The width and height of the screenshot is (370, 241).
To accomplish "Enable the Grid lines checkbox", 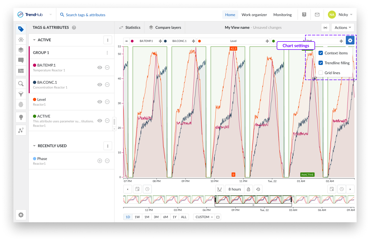I will tap(321, 73).
